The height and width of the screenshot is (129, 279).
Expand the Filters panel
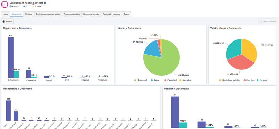point(7,22)
